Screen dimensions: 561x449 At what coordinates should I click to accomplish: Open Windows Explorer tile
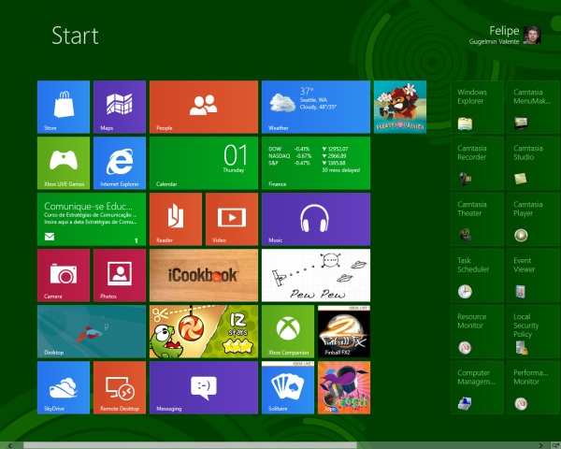[477, 107]
